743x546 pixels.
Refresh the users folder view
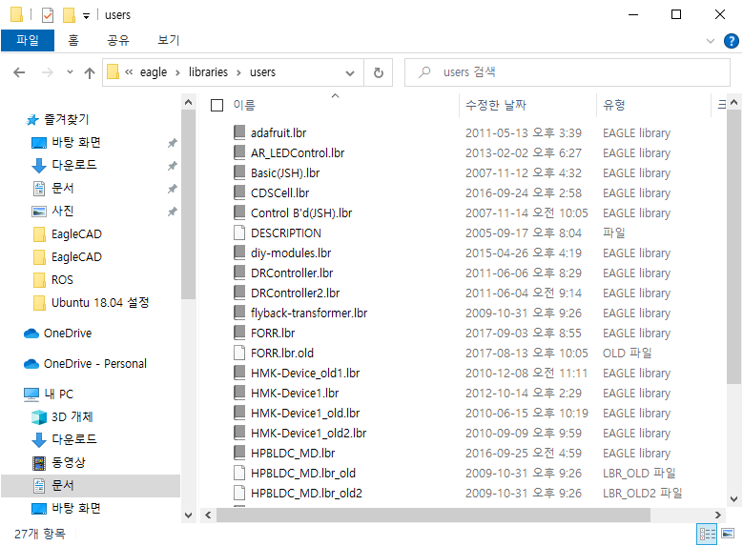pyautogui.click(x=378, y=72)
